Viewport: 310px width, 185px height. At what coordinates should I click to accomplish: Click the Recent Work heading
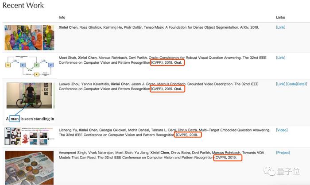[x=23, y=5]
